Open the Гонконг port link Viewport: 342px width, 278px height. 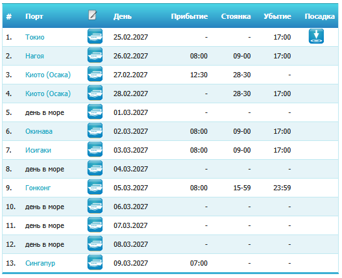[38, 188]
